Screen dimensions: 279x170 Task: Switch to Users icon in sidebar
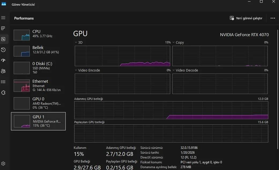(x=3, y=71)
